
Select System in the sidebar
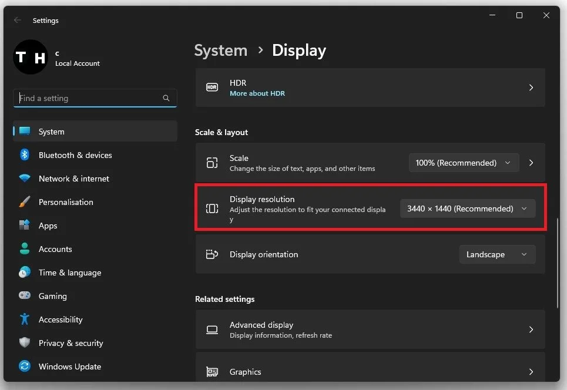tap(95, 131)
